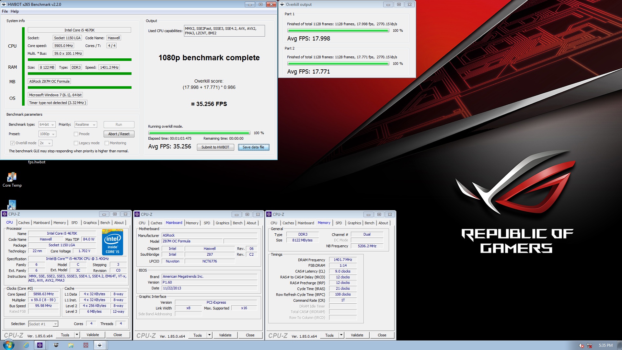Image resolution: width=622 pixels, height=350 pixels.
Task: Open Windows Explorer folder icon in taskbar
Action: pyautogui.click(x=71, y=345)
